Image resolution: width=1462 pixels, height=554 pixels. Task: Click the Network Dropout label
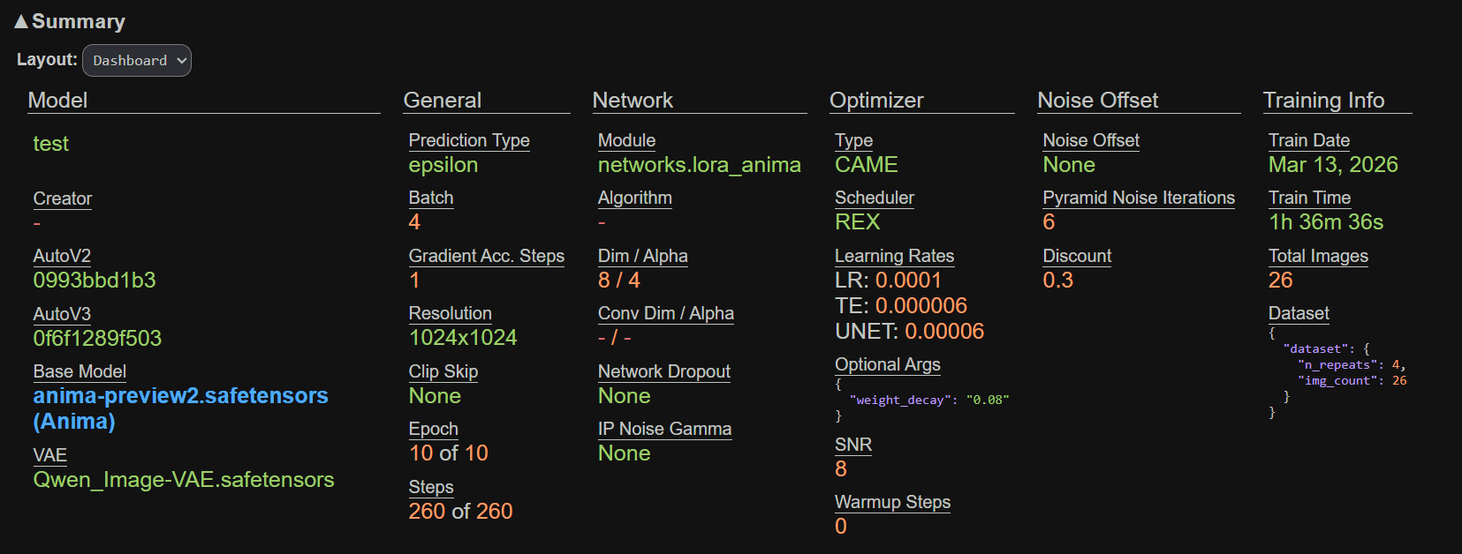664,371
